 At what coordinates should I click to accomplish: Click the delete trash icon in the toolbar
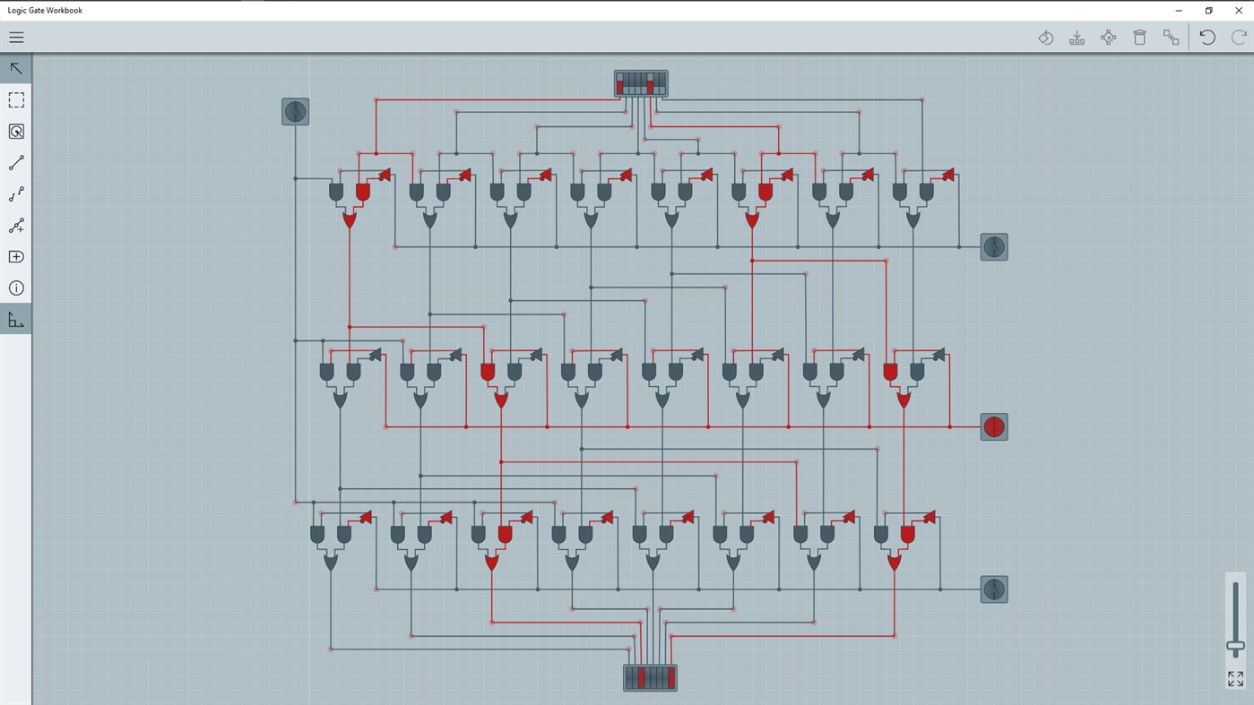[x=1138, y=37]
